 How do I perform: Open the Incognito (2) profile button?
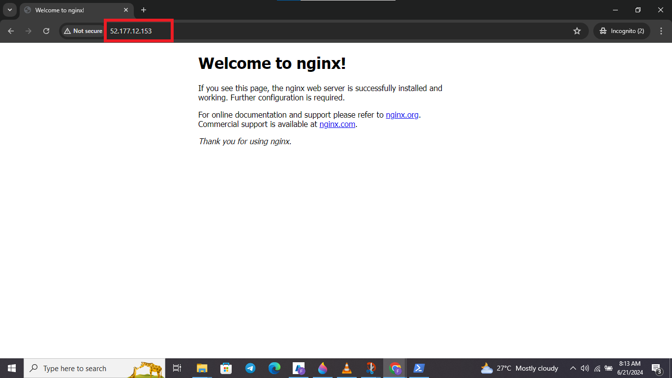click(622, 31)
